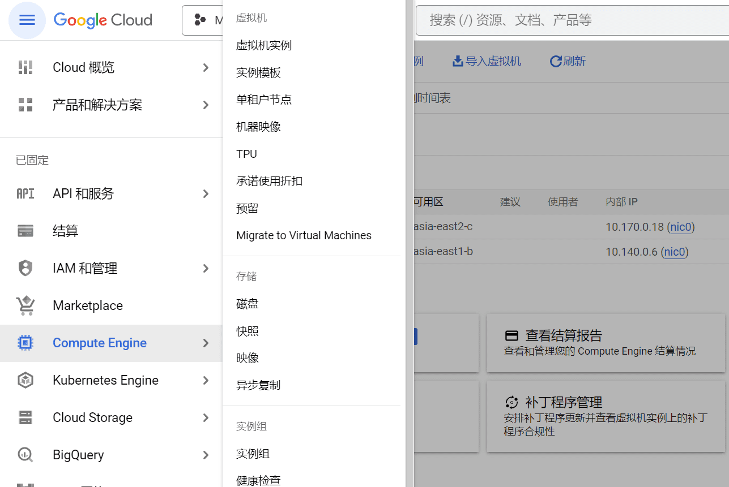Viewport: 729px width, 487px height.
Task: Click the 补丁程序管理 card icon
Action: 511,402
